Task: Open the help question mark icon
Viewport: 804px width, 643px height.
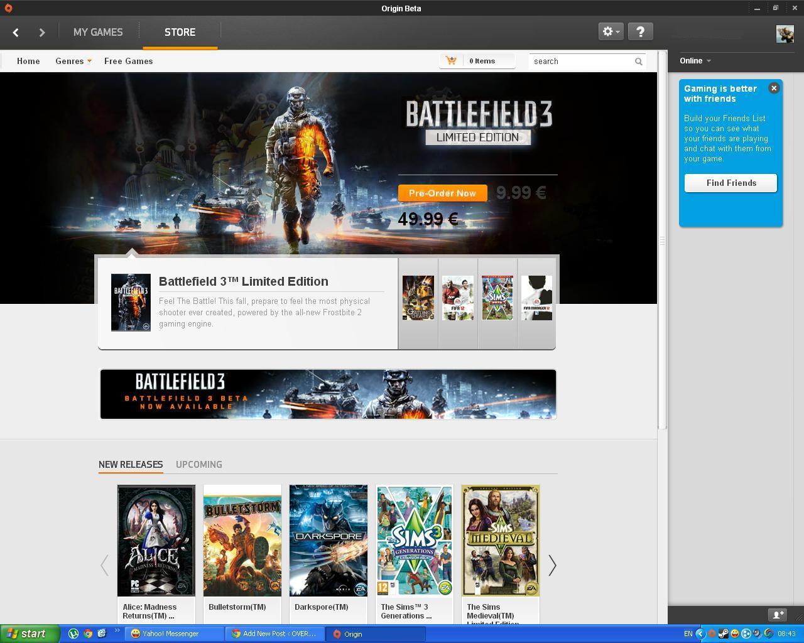Action: coord(640,31)
